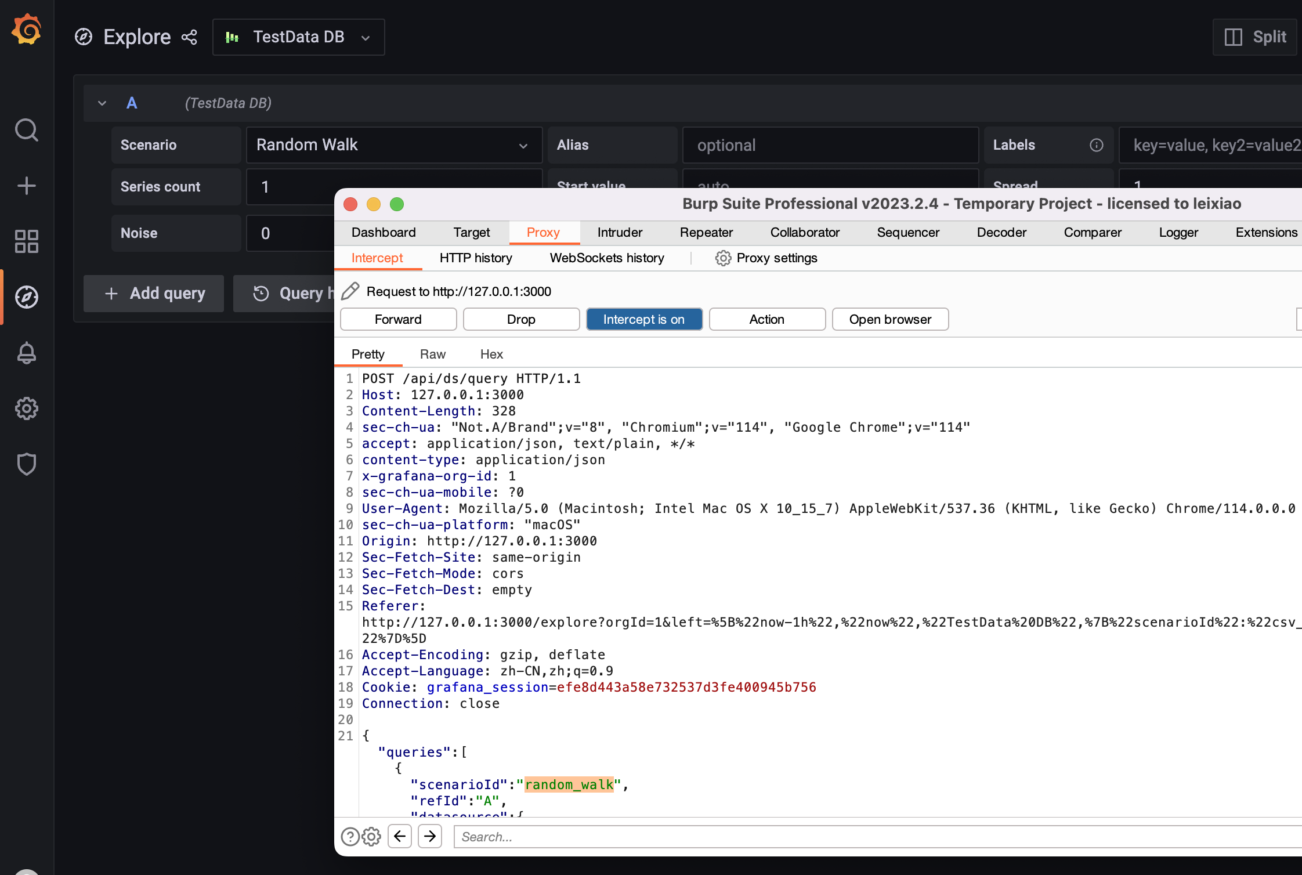Collapse query A panel
The height and width of the screenshot is (875, 1302).
102,103
